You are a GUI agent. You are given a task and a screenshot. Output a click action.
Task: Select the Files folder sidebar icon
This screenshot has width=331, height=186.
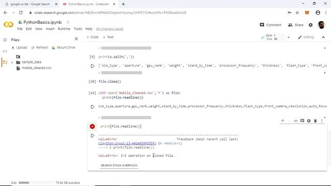click(x=5, y=62)
